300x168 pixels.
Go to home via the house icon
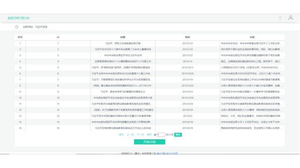(16, 27)
